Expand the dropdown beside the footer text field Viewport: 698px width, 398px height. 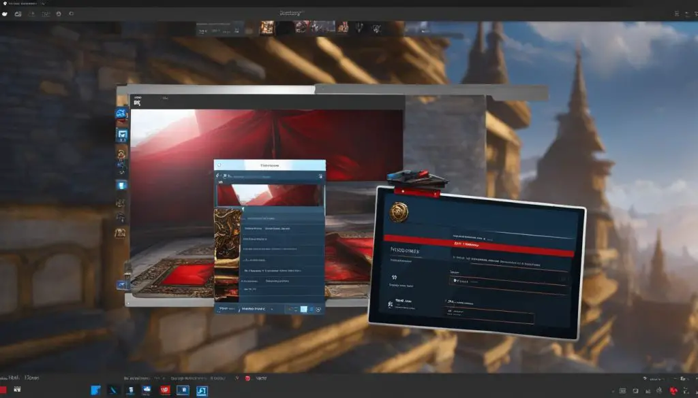pos(271,310)
